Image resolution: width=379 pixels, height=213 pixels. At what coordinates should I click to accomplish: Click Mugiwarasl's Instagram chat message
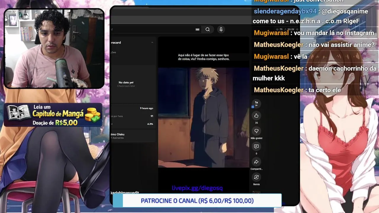[314, 33]
